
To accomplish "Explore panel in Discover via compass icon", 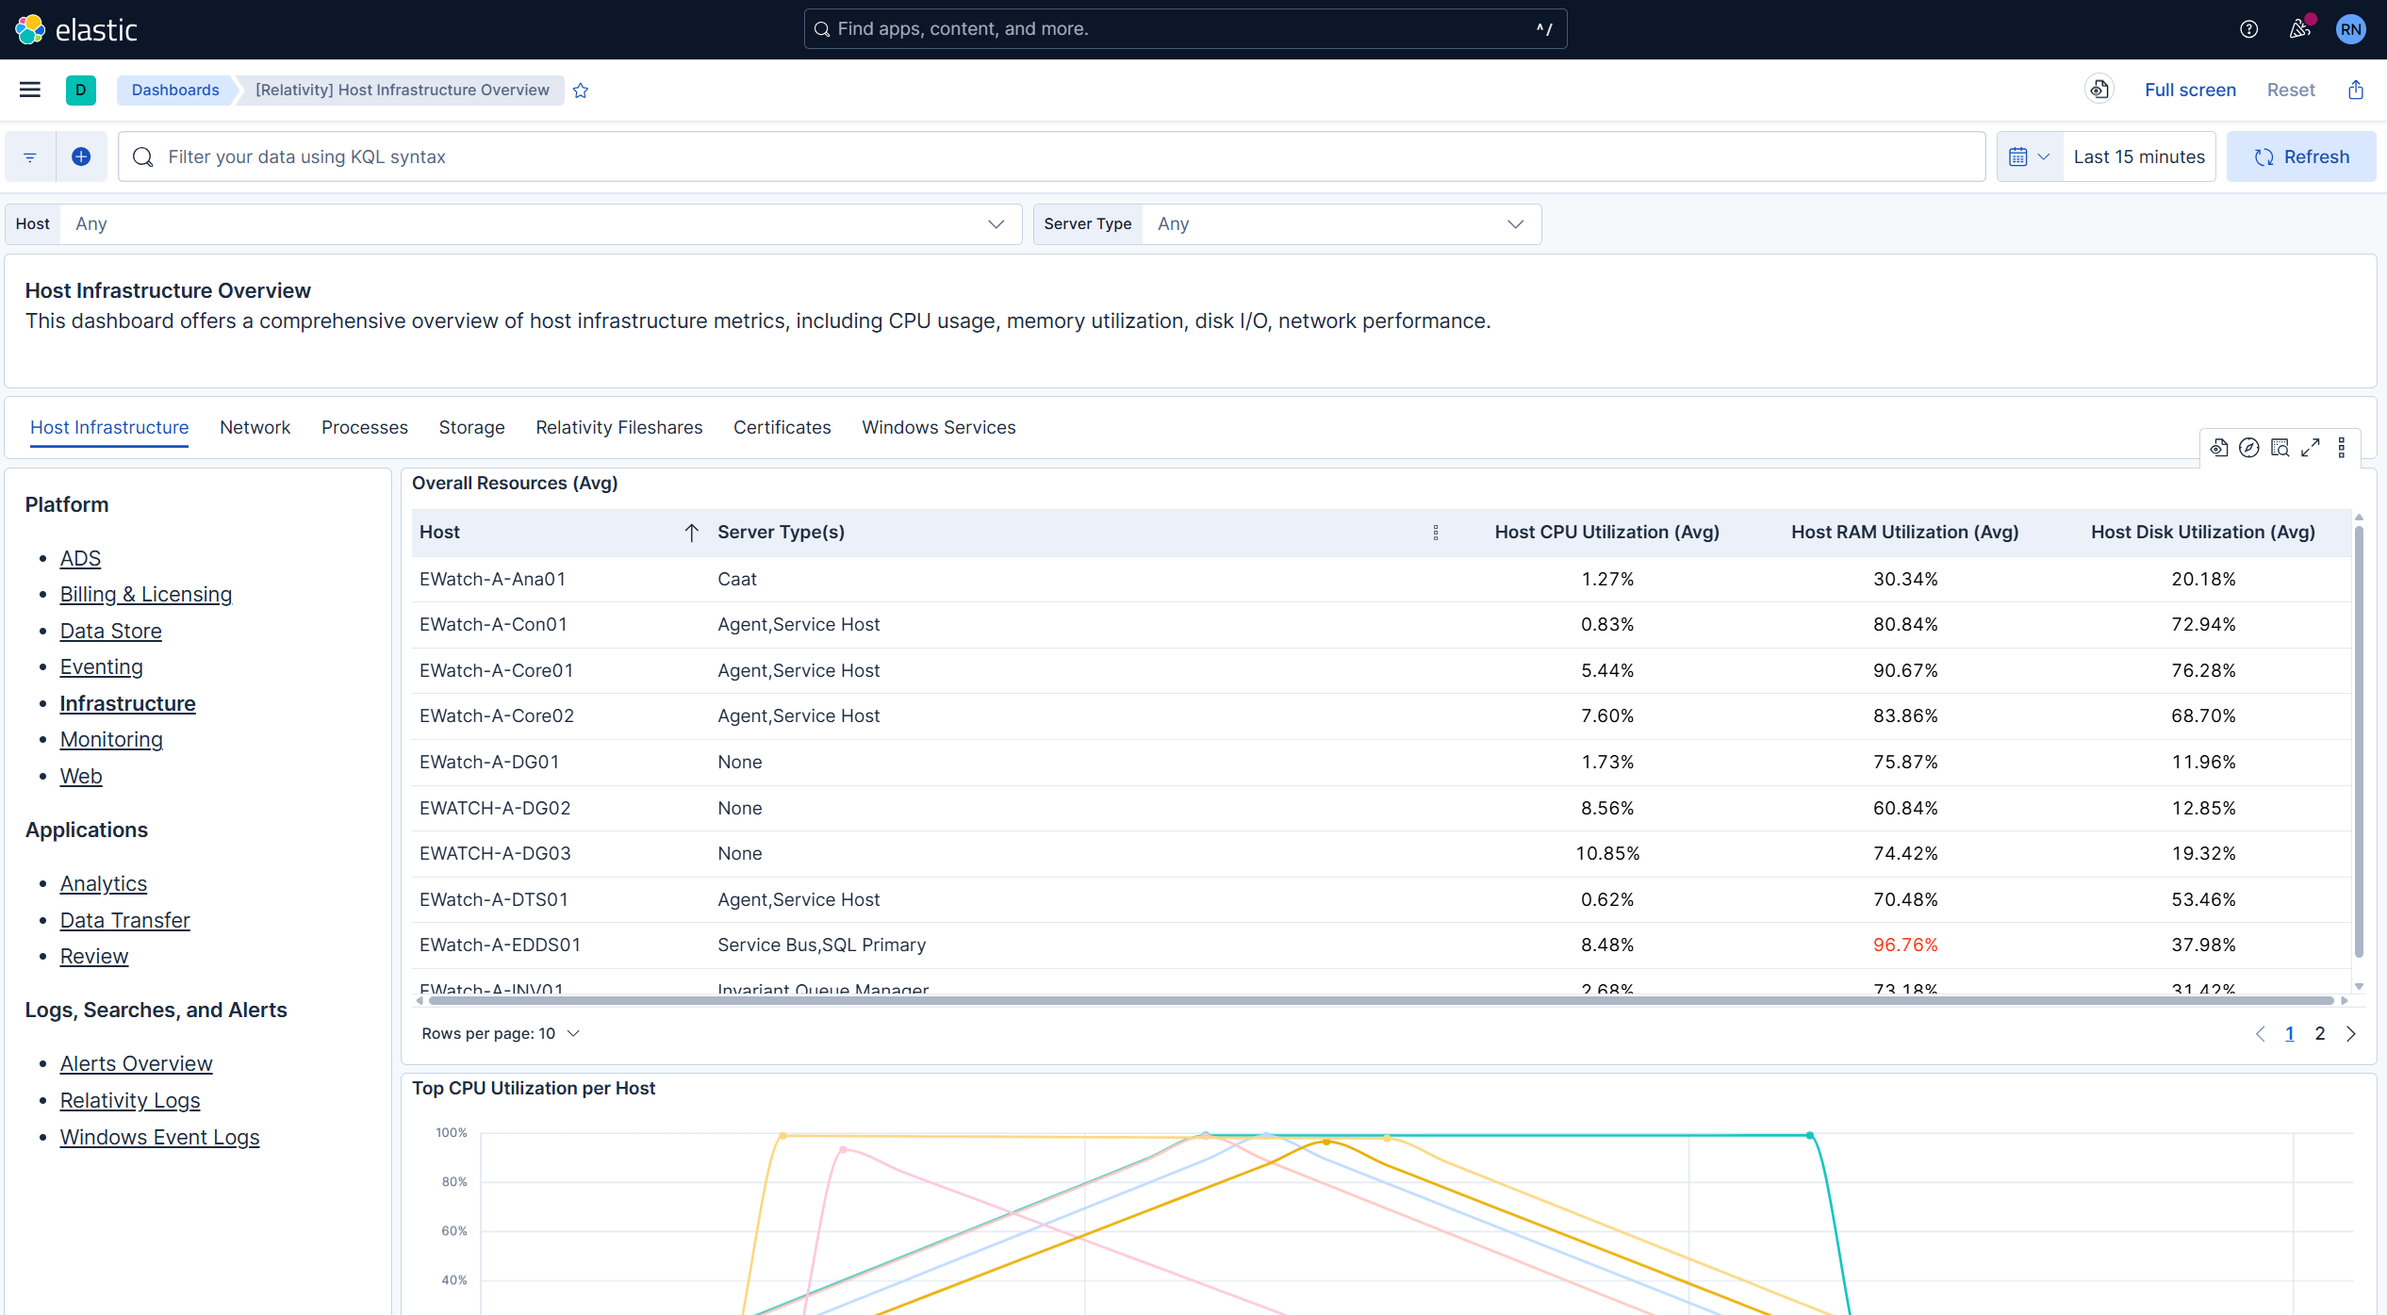I will 2249,448.
